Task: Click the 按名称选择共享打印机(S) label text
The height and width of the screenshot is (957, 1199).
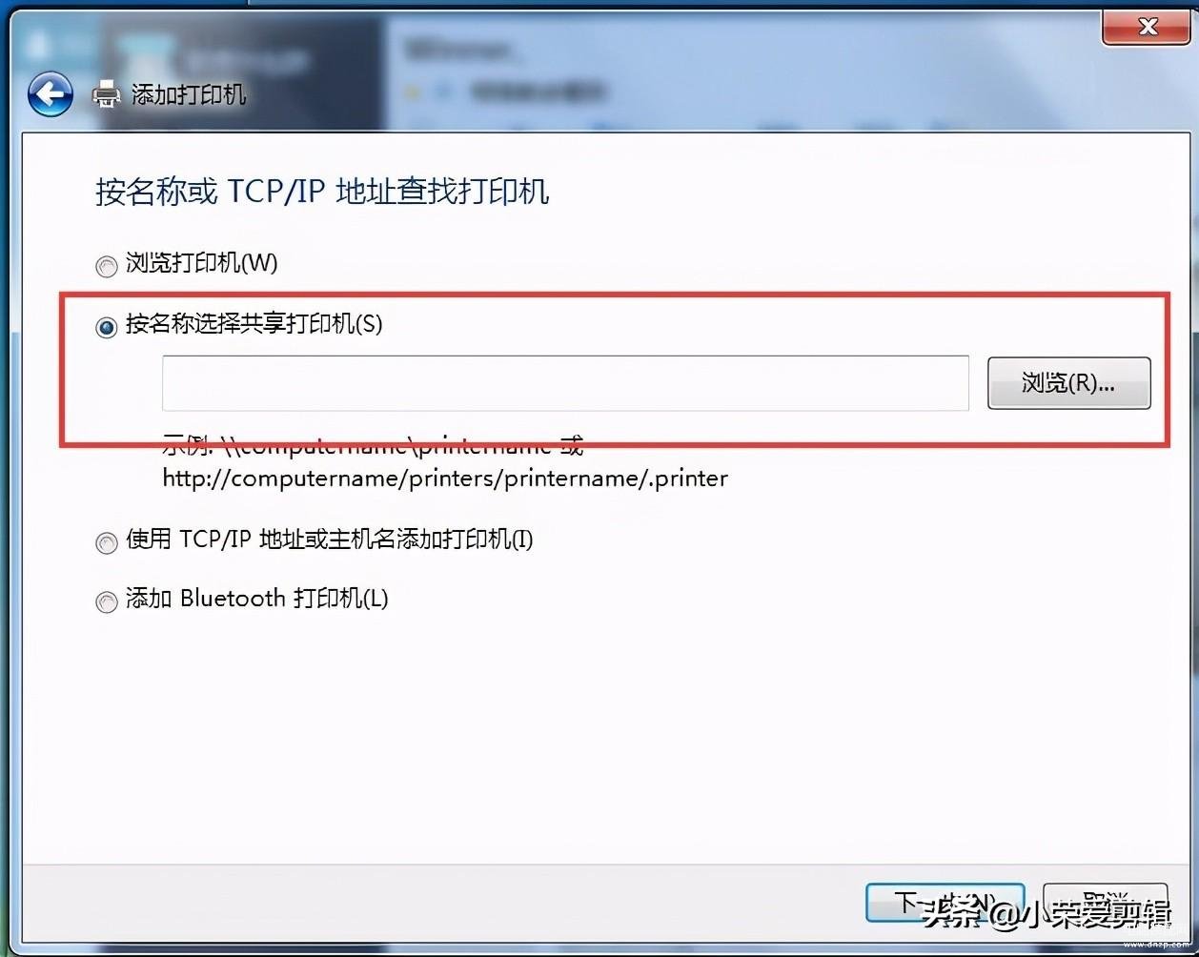Action: [x=254, y=324]
